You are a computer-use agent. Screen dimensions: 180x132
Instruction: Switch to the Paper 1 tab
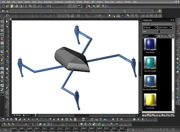point(27,115)
